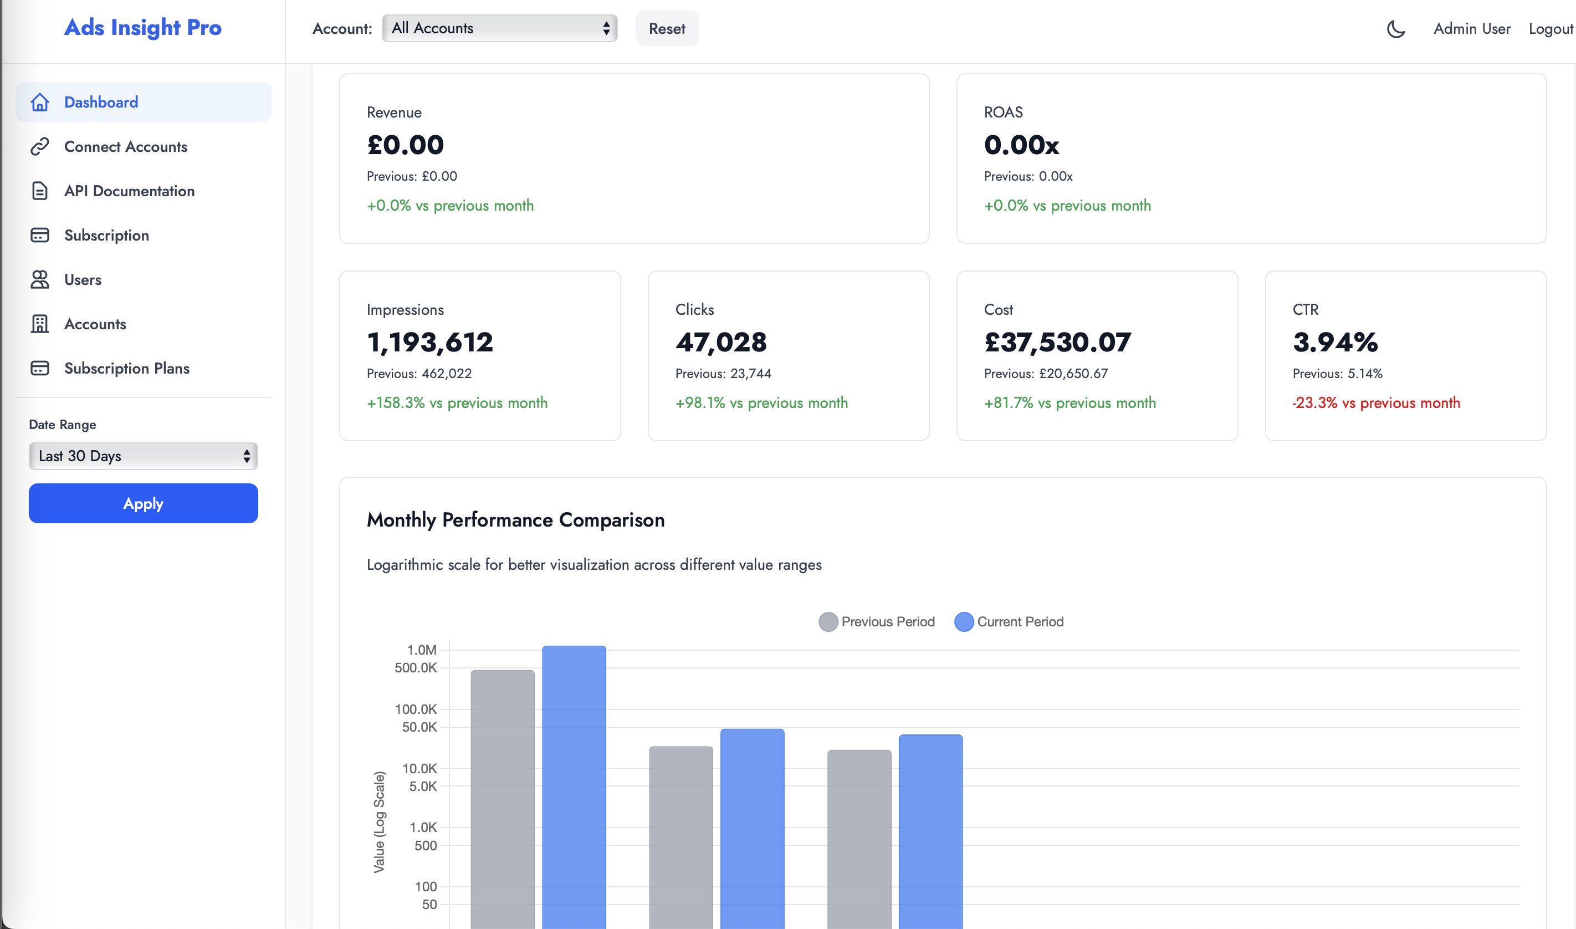Screen dimensions: 1576x929
Task: Open the All Accounts dropdown
Action: click(499, 28)
